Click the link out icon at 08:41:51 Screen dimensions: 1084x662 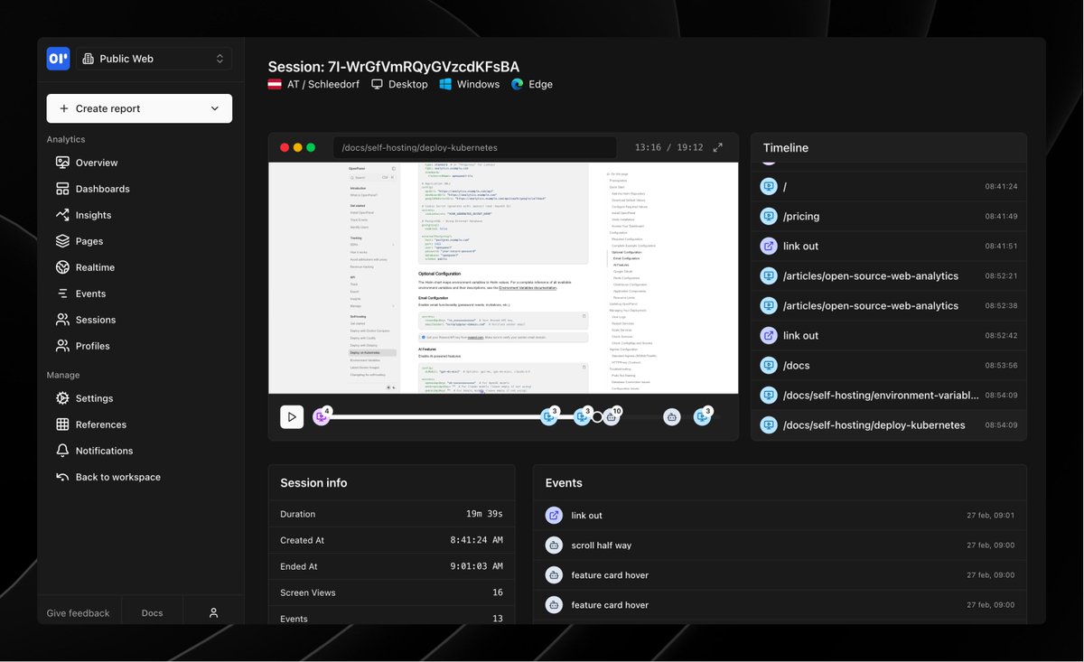pos(769,246)
